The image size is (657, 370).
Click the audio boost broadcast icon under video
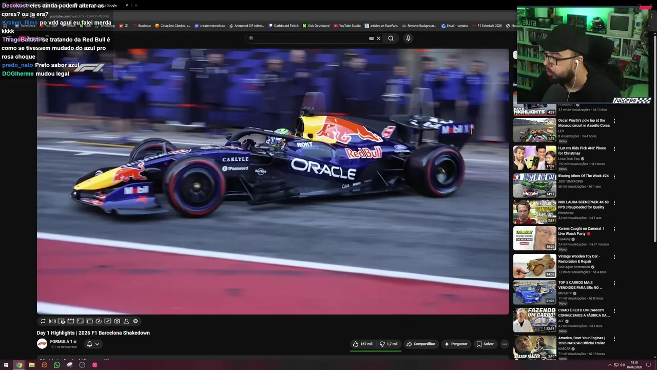[x=52, y=321]
